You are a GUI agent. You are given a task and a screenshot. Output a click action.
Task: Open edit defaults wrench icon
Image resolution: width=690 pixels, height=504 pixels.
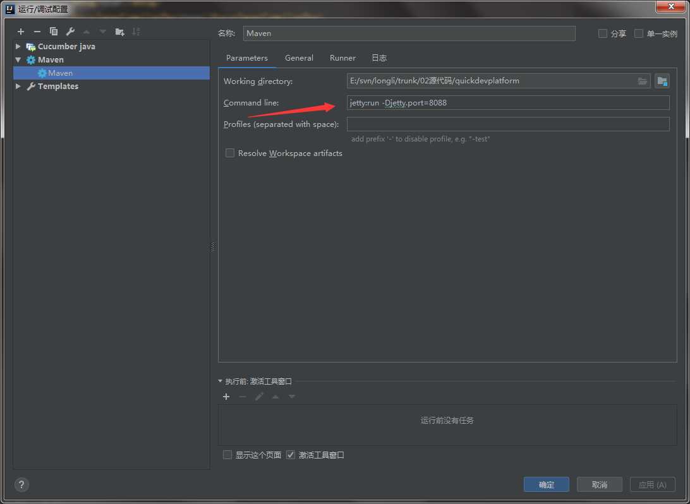pos(70,32)
